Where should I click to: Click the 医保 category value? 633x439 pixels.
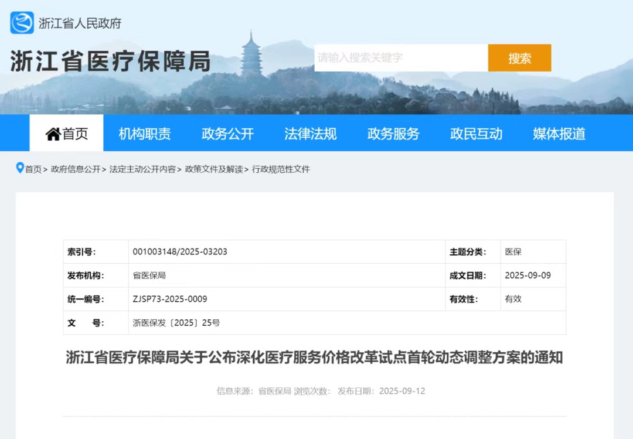(513, 252)
